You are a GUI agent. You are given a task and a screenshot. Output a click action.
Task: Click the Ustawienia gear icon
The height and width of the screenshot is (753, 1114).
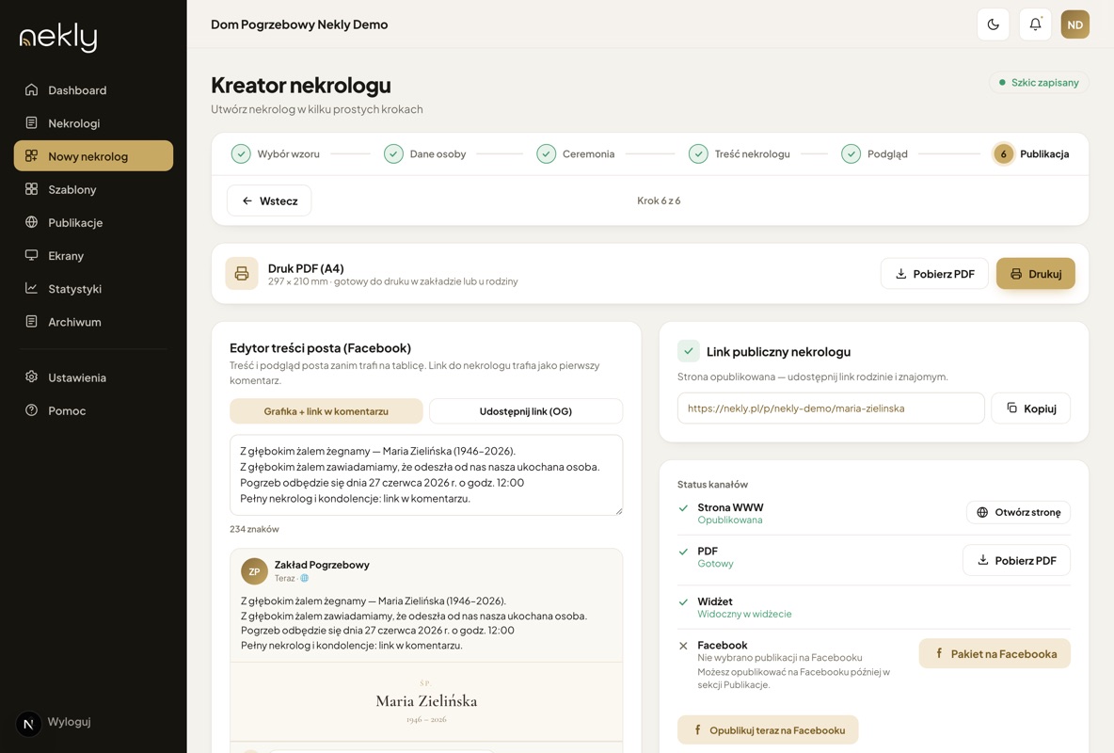pyautogui.click(x=31, y=376)
